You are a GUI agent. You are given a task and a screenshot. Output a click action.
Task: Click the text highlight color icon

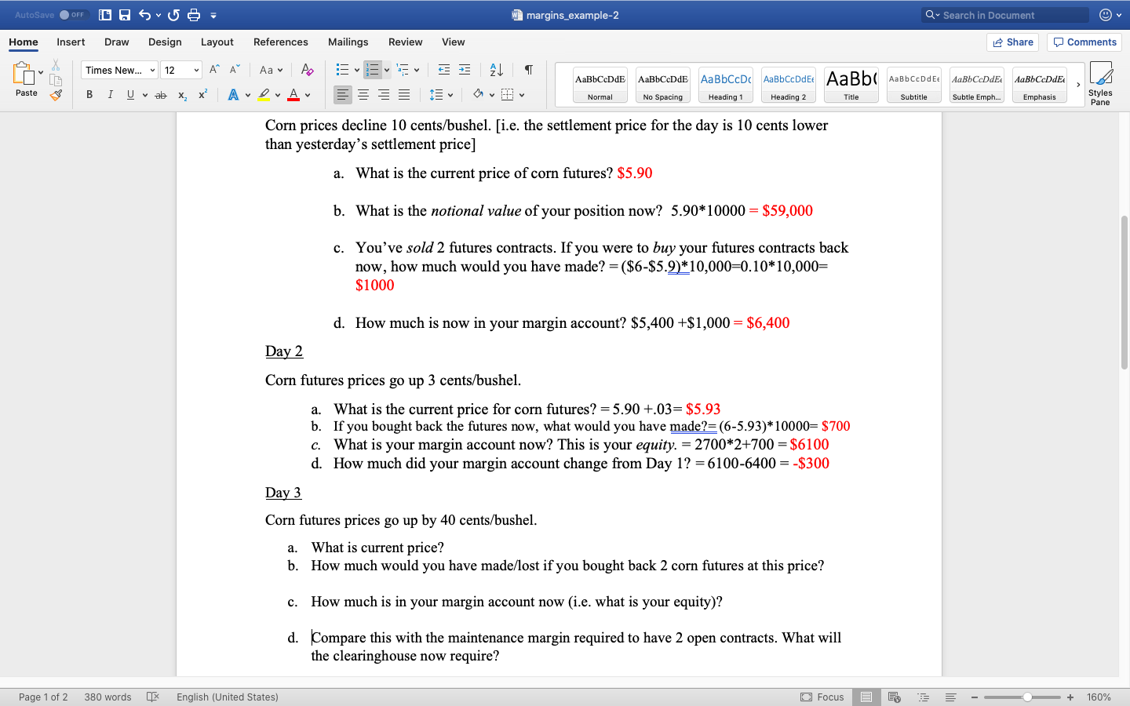[x=264, y=95]
